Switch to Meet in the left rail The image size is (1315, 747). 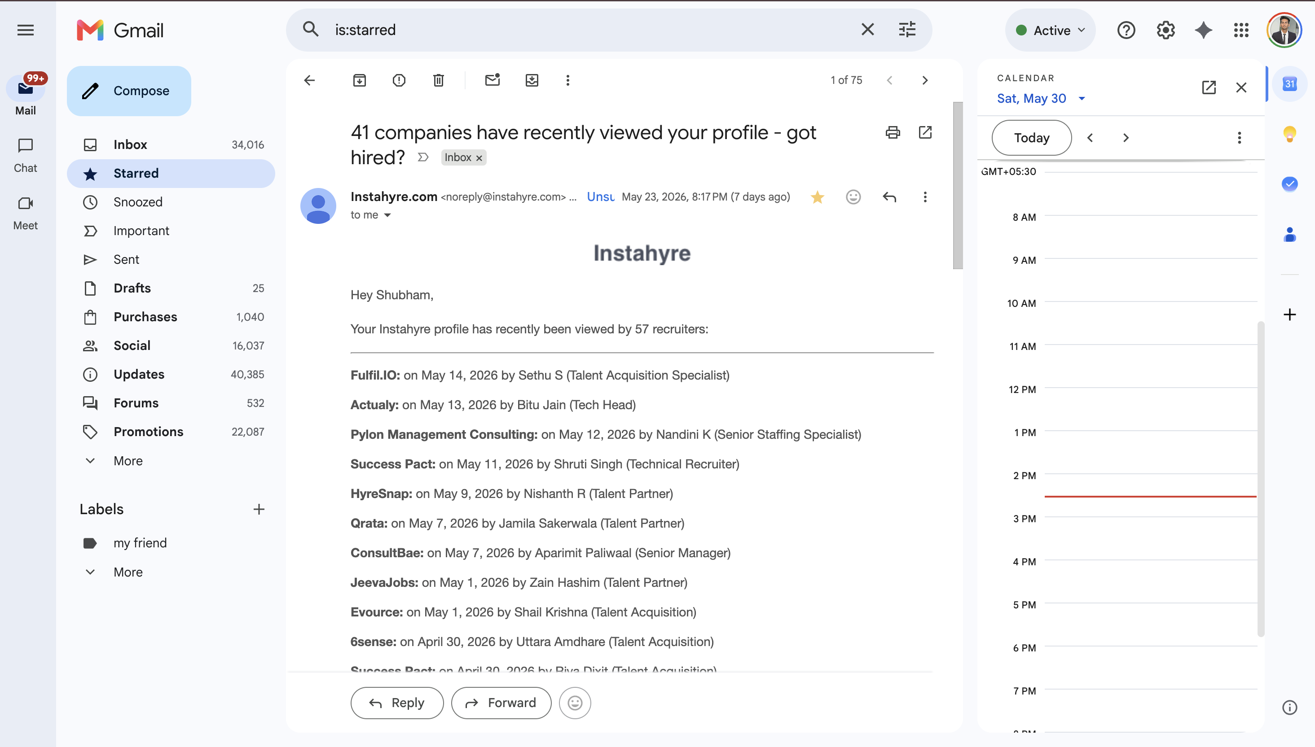(x=25, y=213)
